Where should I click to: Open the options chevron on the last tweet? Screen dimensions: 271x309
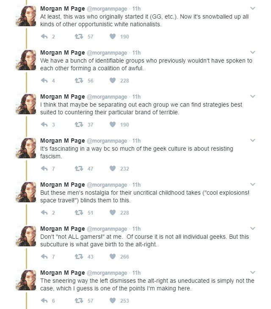click(x=253, y=273)
